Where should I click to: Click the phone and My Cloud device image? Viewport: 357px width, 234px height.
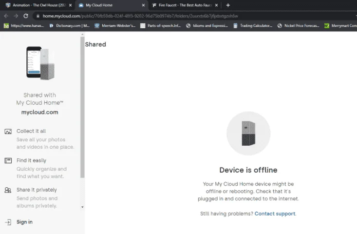pyautogui.click(x=40, y=63)
